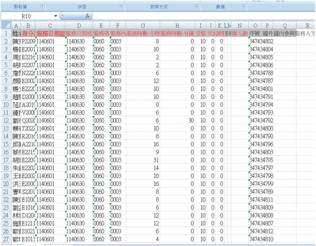Click cell H12 containing 30

(177, 121)
